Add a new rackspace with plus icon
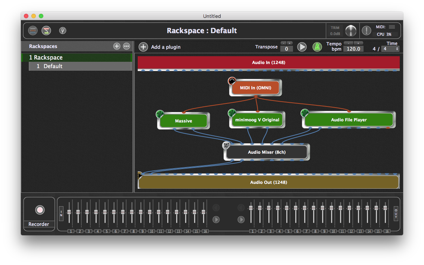424x265 pixels. coord(116,46)
